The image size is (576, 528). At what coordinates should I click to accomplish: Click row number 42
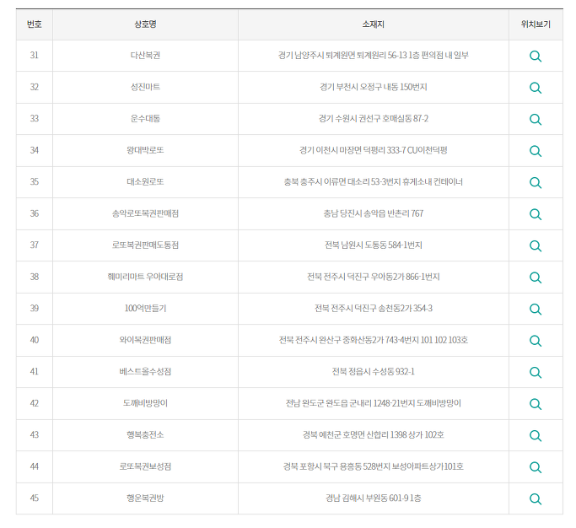(x=35, y=403)
